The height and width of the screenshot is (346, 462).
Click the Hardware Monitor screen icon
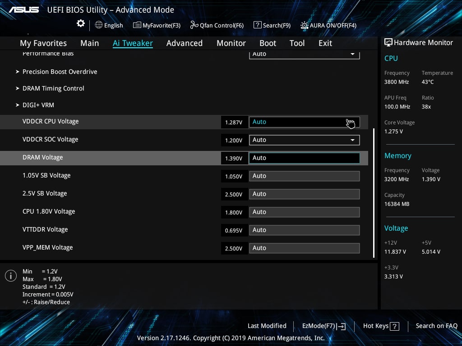click(388, 43)
